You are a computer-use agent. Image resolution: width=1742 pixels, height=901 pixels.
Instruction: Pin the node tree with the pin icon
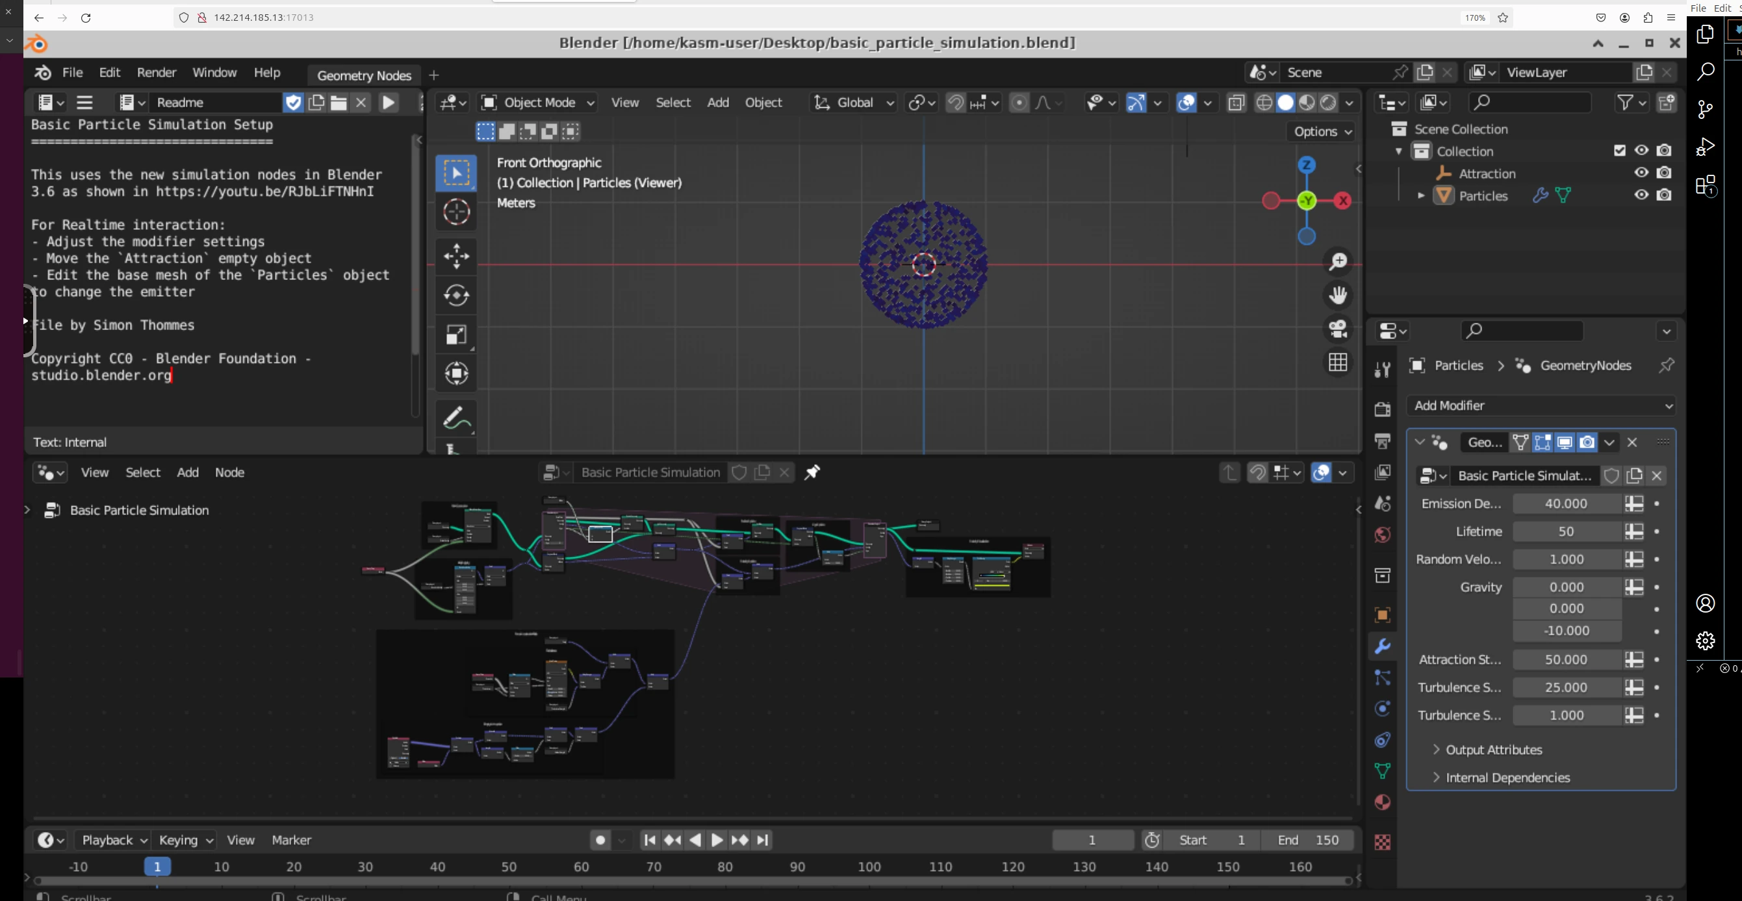[x=812, y=472]
